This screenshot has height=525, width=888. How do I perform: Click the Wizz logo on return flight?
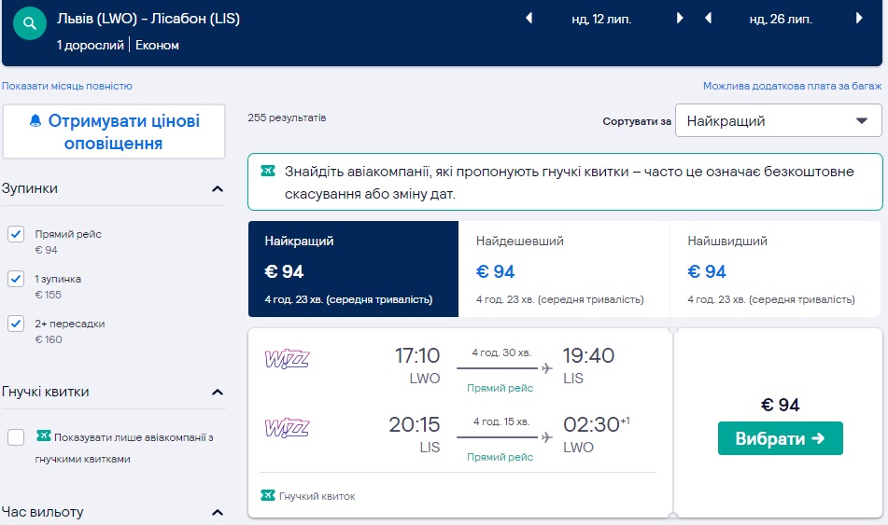pyautogui.click(x=287, y=428)
